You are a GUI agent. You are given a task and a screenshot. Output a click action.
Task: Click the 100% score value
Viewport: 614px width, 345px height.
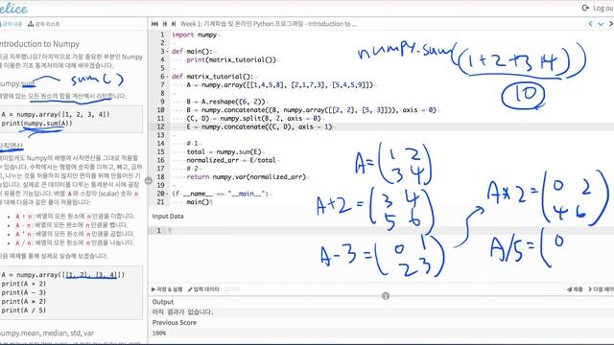(159, 333)
